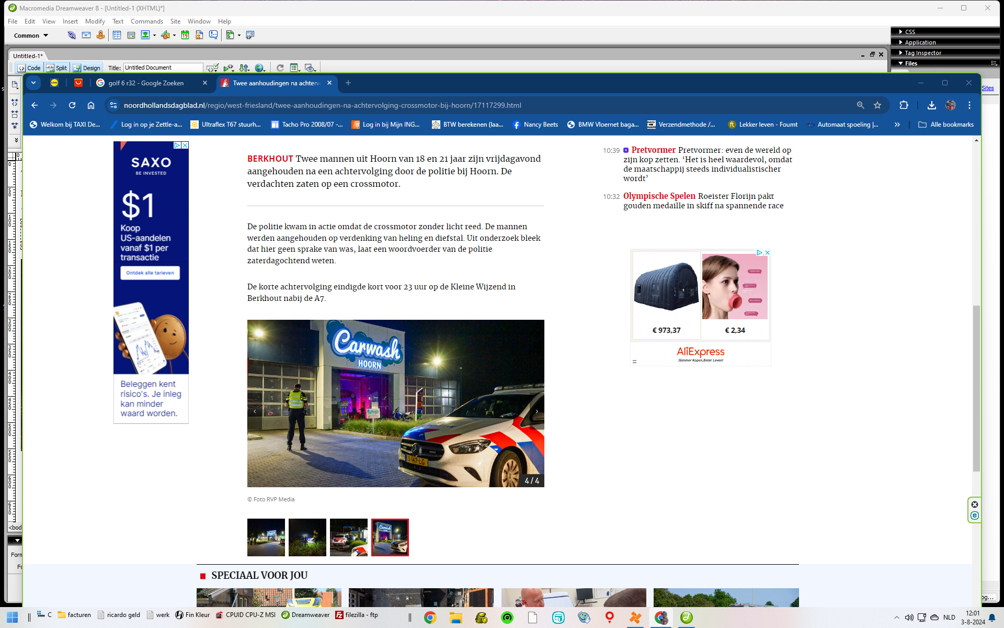Open Chrome three-dot menu
The width and height of the screenshot is (1004, 628).
point(969,105)
